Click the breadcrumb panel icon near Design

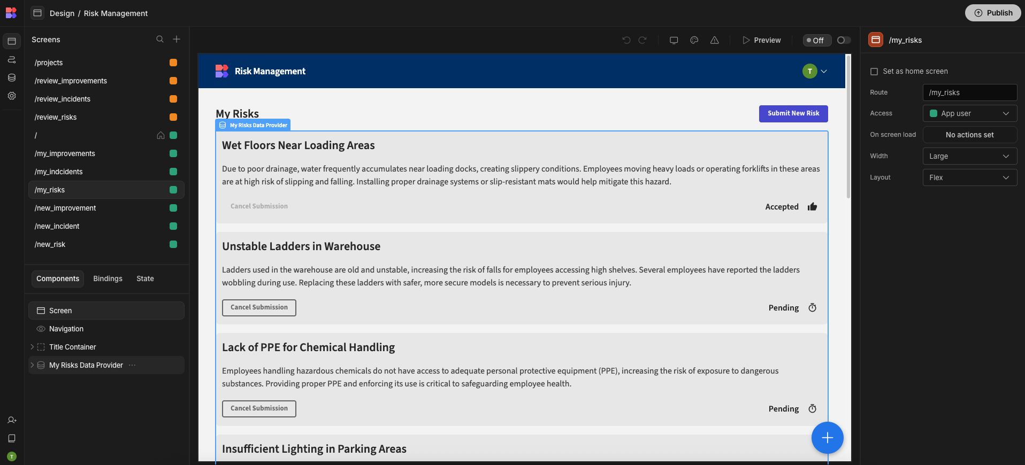[x=37, y=13]
